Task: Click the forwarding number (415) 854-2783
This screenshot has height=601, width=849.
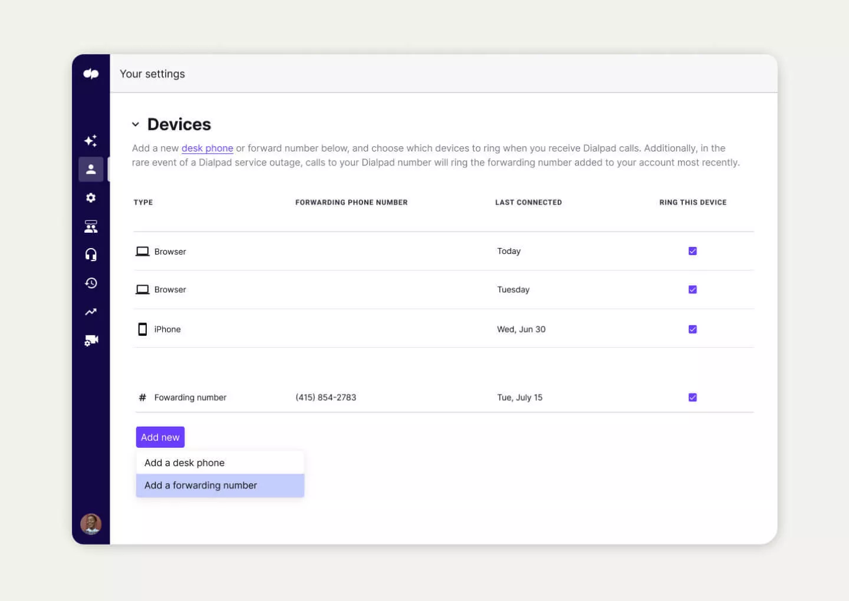Action: [326, 397]
